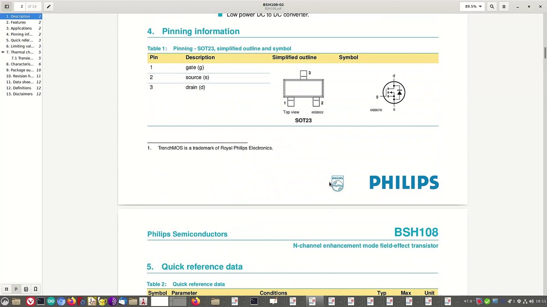Open the search magnifier tool
The width and height of the screenshot is (547, 307).
(492, 6)
